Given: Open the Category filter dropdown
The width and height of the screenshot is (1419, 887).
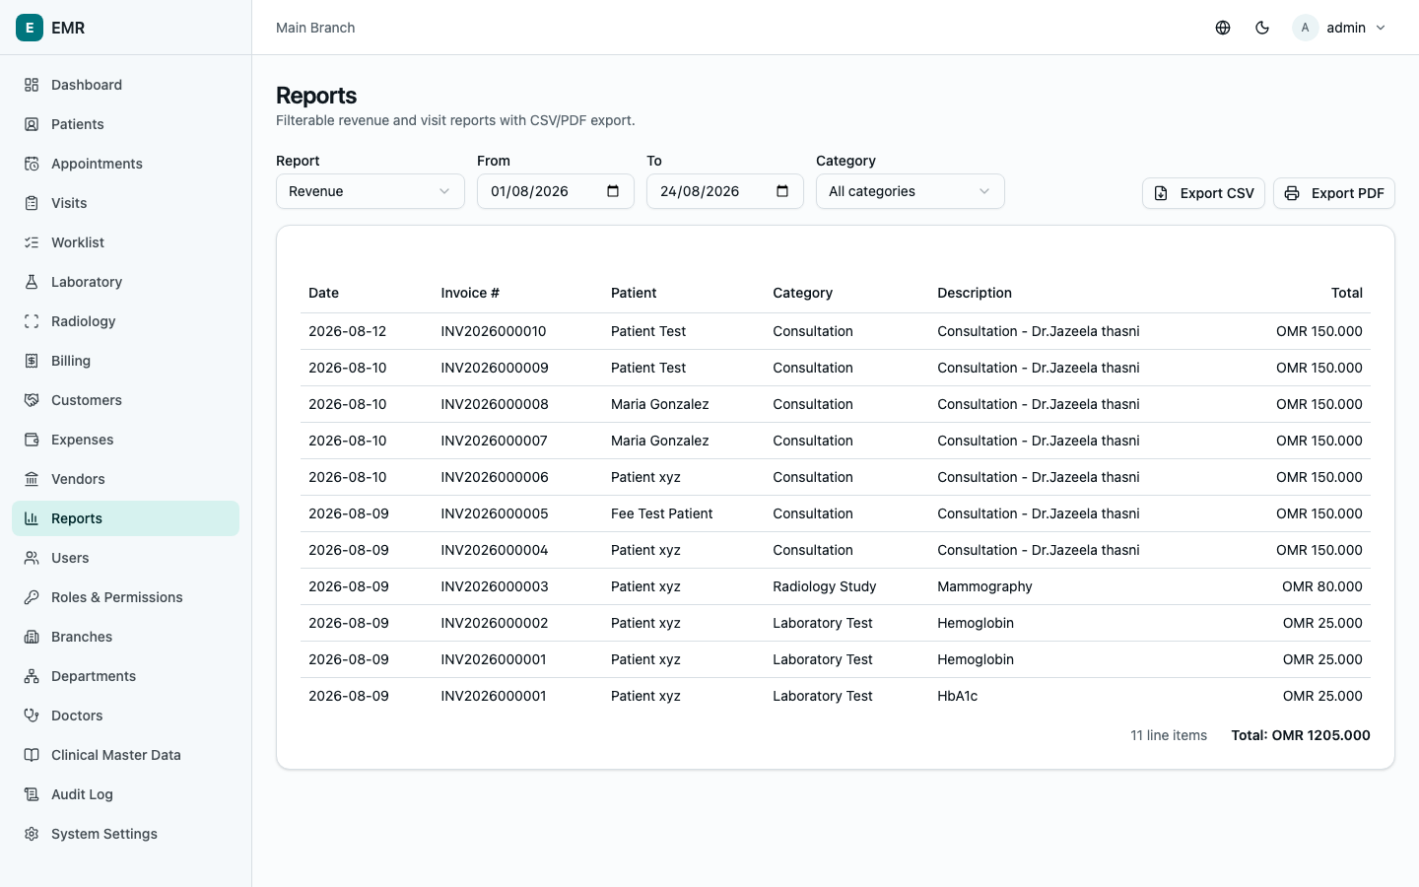Looking at the screenshot, I should (911, 191).
